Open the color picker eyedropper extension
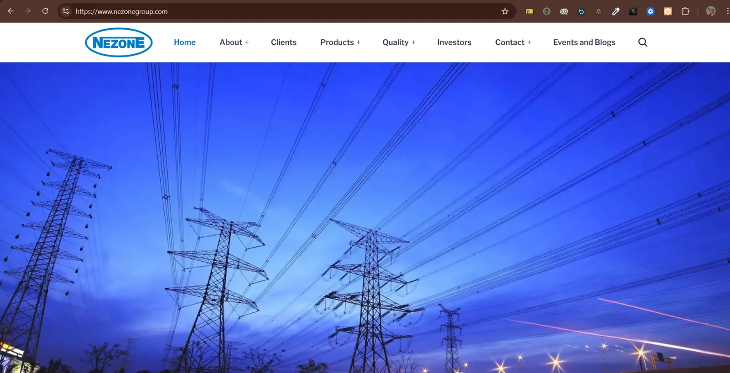Screen dimensions: 730x373 (x=615, y=11)
